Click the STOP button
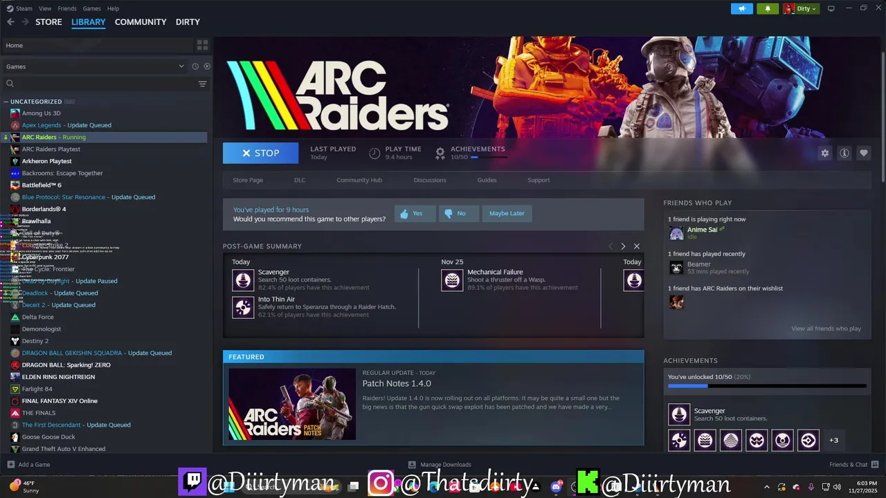The image size is (886, 498). click(260, 153)
